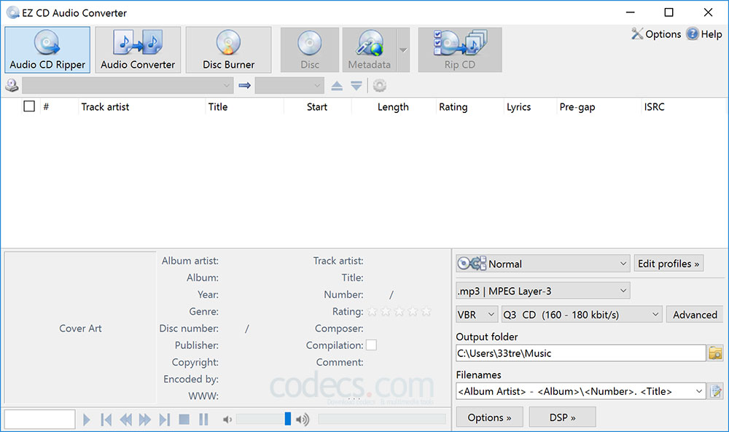The image size is (729, 432).
Task: Open the CD drive selection dropdown
Action: click(x=128, y=85)
